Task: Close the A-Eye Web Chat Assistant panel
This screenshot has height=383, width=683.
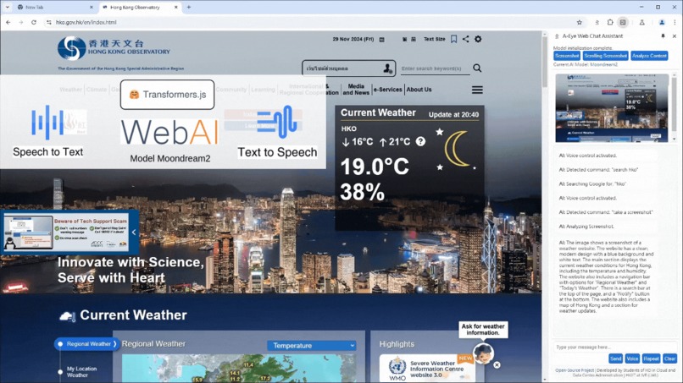Action: coord(675,36)
